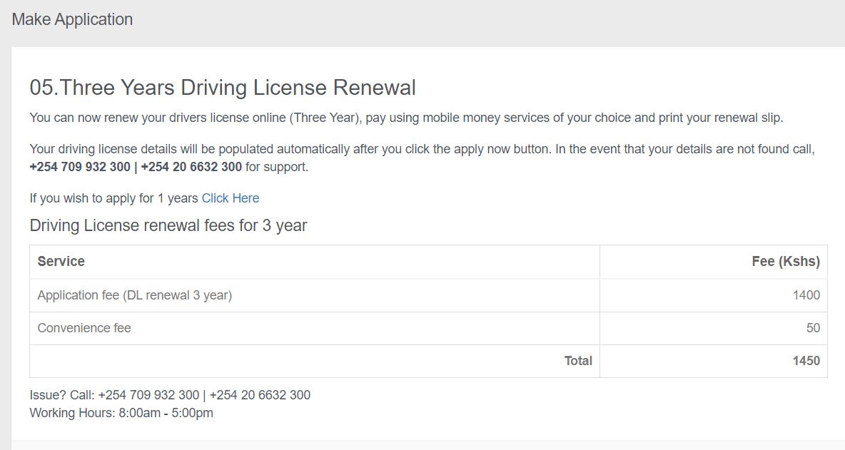This screenshot has width=845, height=450.
Task: Click the 'If you wish to apply for 1 years' text
Action: click(113, 198)
